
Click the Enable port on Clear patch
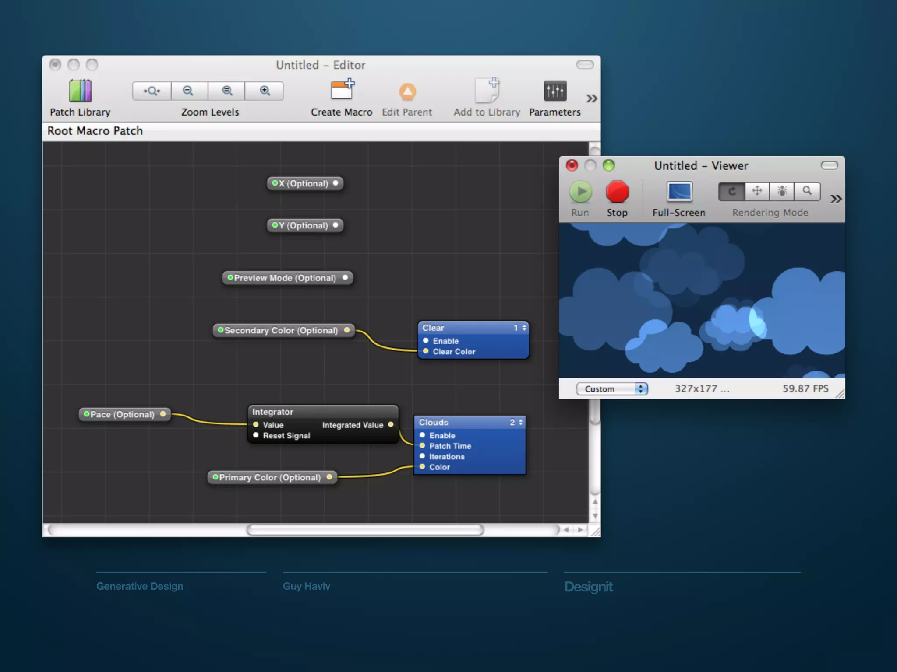pos(426,341)
